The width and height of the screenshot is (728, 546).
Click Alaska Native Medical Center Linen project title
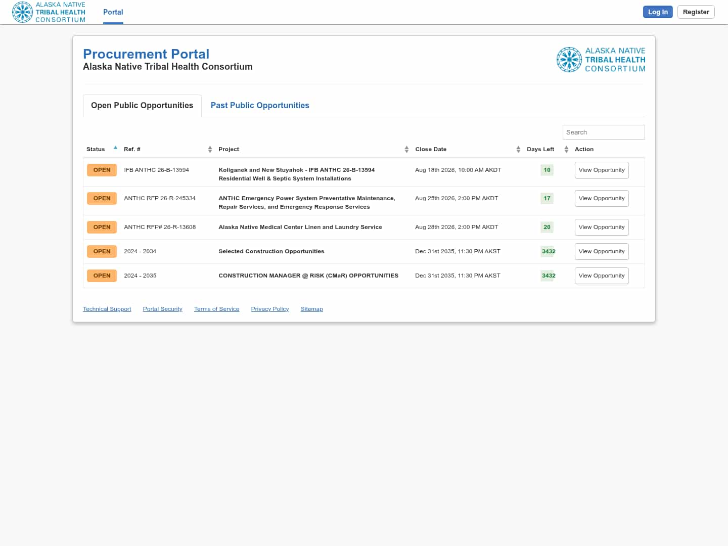pos(300,227)
